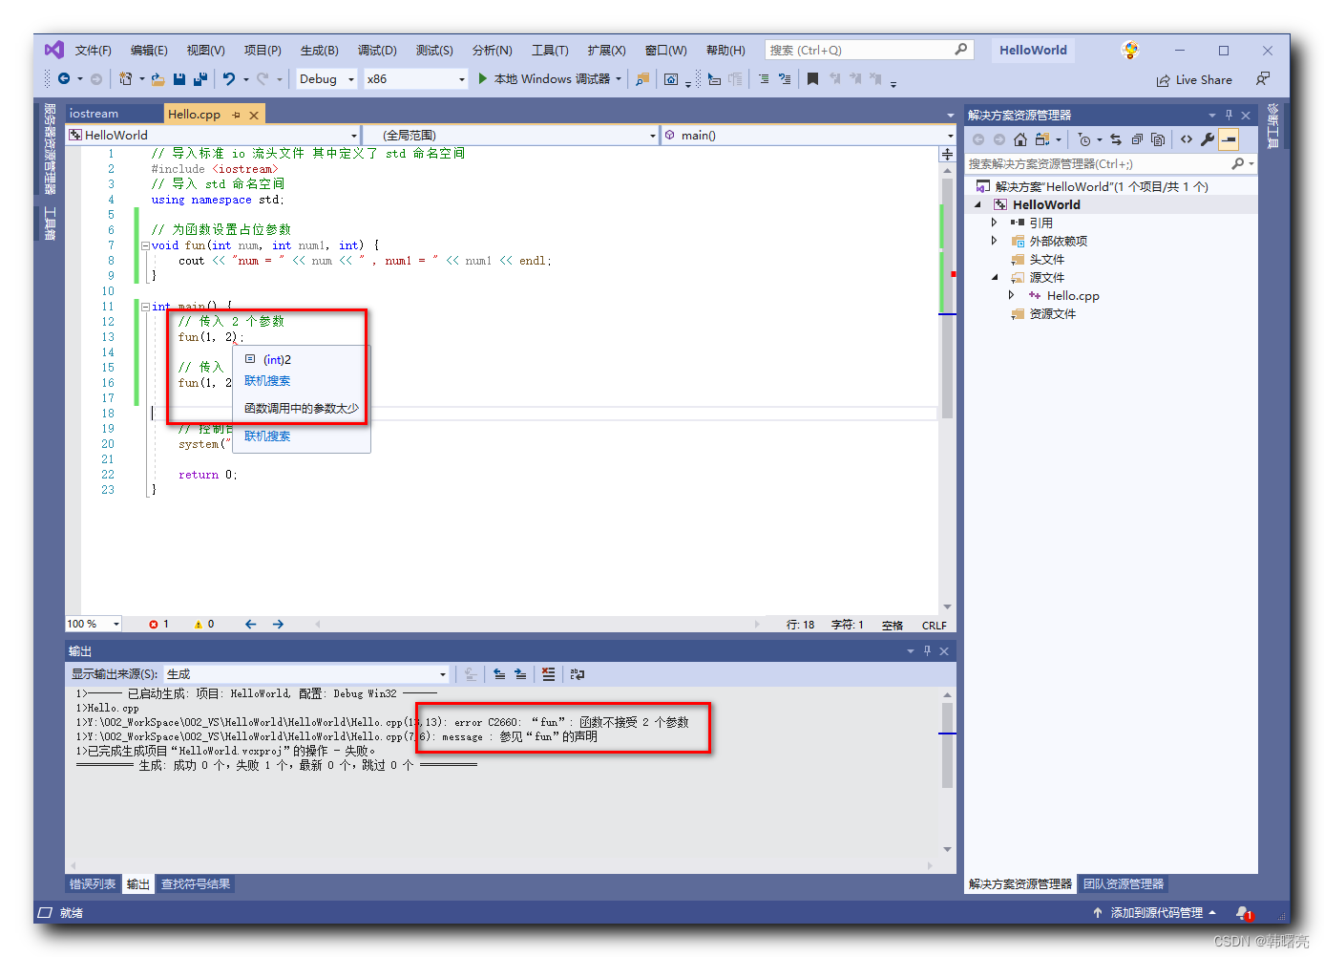Click the Save All icon
This screenshot has width=1324, height=957.
coord(200,79)
